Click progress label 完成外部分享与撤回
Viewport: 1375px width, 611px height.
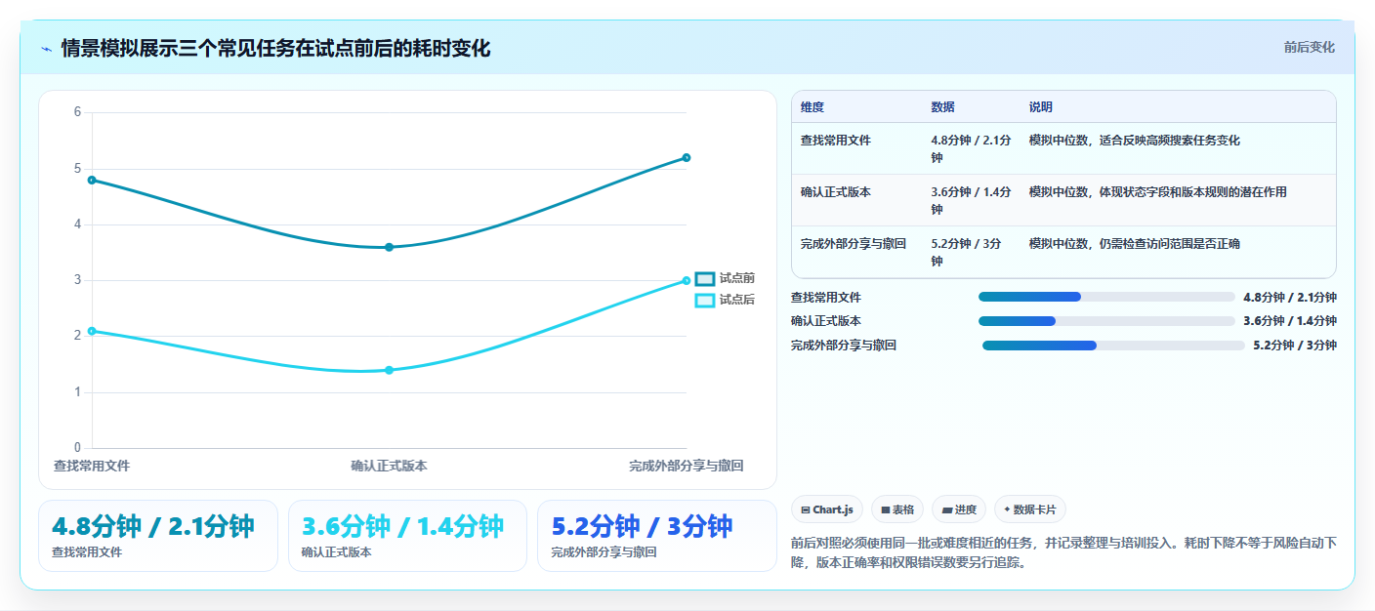(844, 345)
